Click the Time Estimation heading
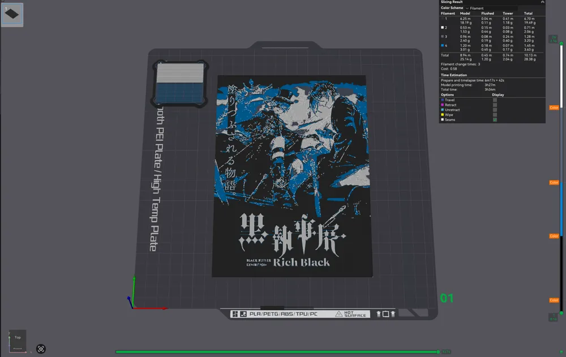 454,75
